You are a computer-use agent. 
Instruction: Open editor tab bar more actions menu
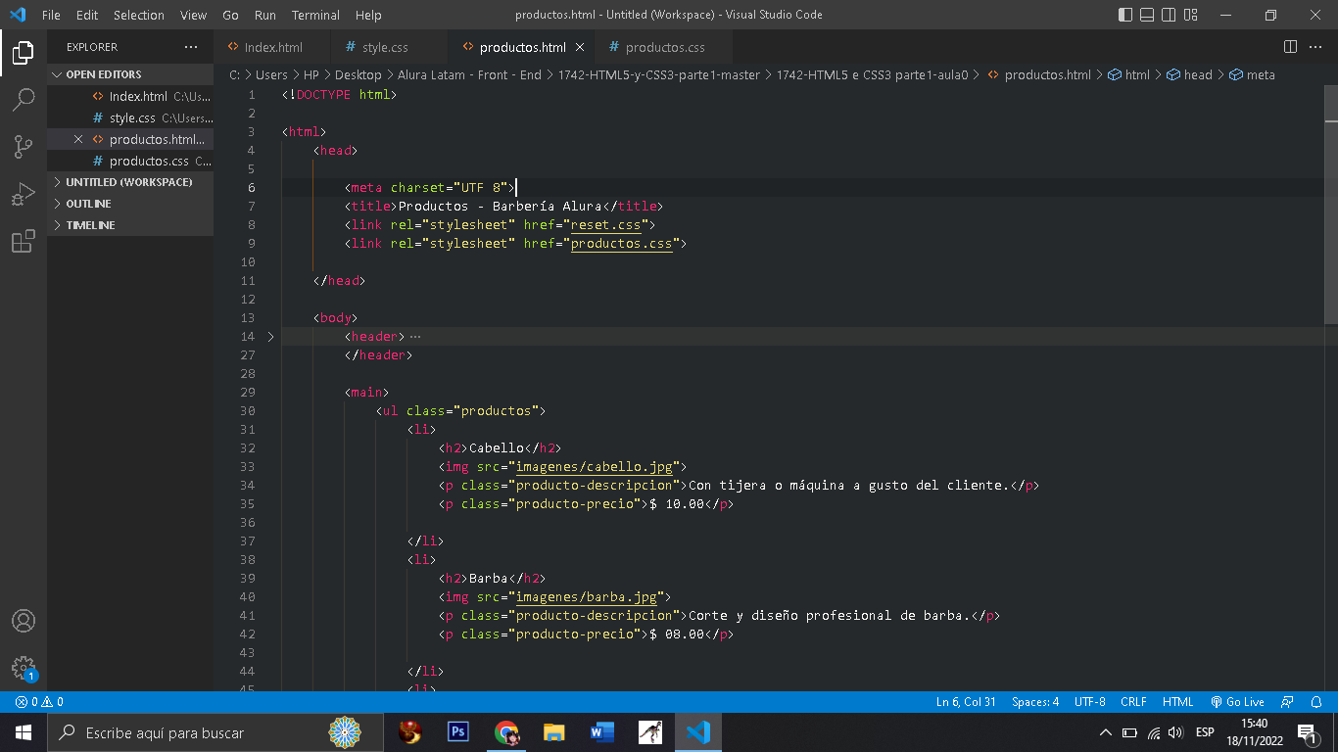tap(1316, 47)
